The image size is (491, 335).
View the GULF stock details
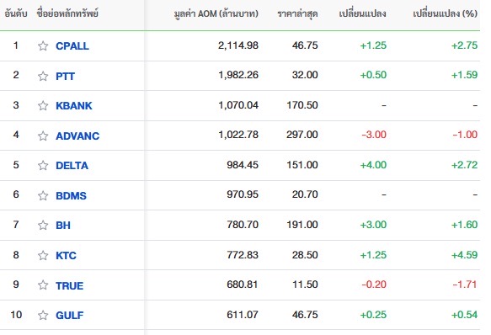[x=70, y=316]
